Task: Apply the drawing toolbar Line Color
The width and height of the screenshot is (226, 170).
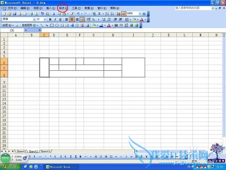Action: (x=101, y=25)
